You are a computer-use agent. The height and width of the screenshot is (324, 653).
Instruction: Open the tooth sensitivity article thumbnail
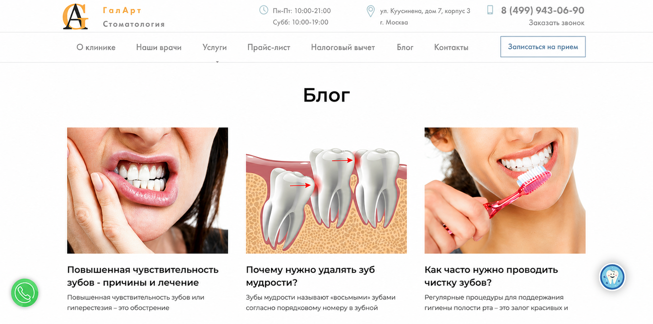point(148,190)
